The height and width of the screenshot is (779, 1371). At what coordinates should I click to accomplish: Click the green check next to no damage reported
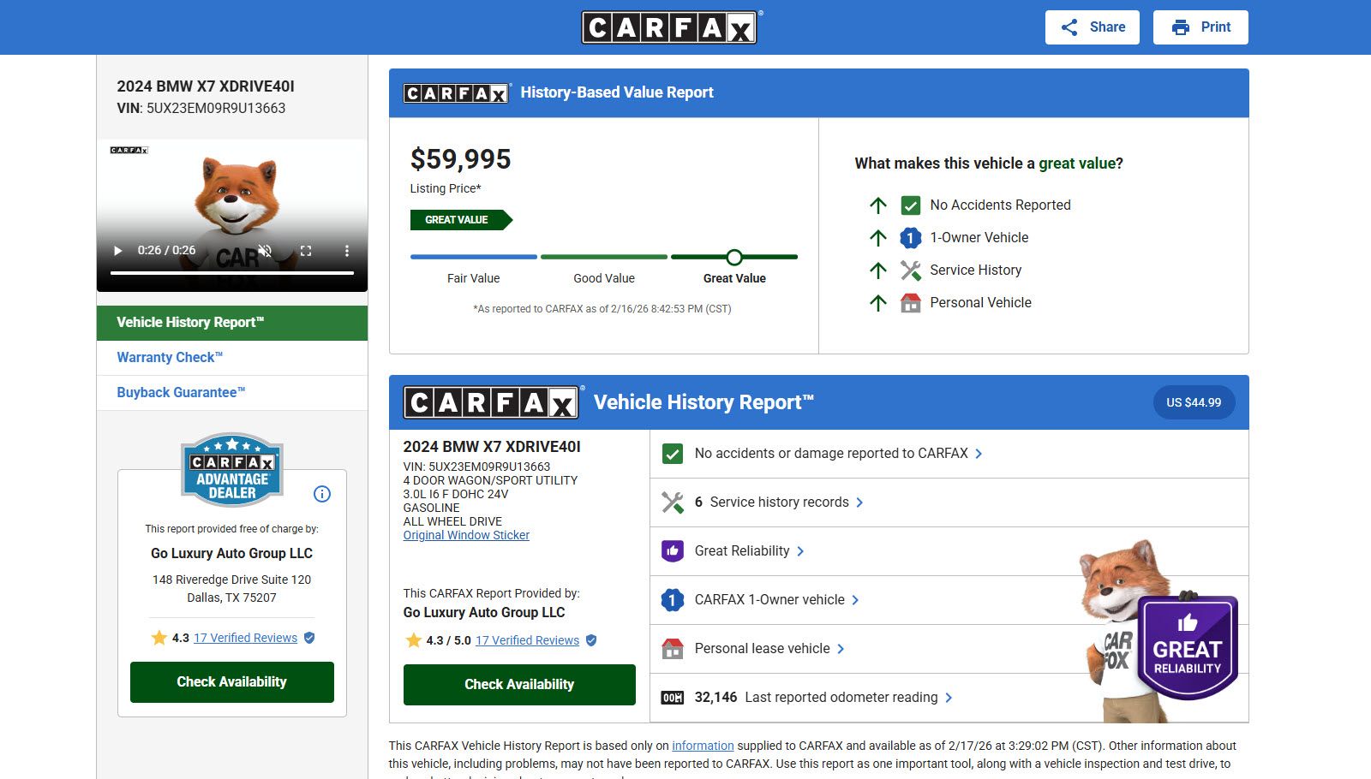673,454
